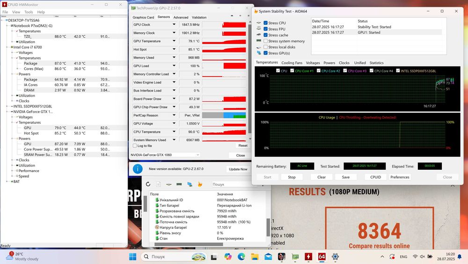This screenshot has height=264, width=468.
Task: Switch to AIDA64 taskbar icon
Action: coord(322,256)
